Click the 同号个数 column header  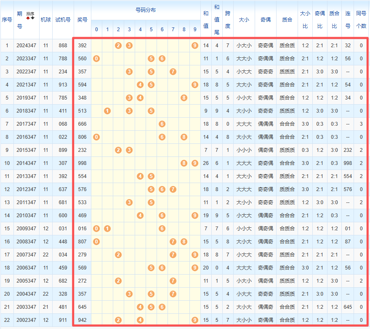coord(361,19)
